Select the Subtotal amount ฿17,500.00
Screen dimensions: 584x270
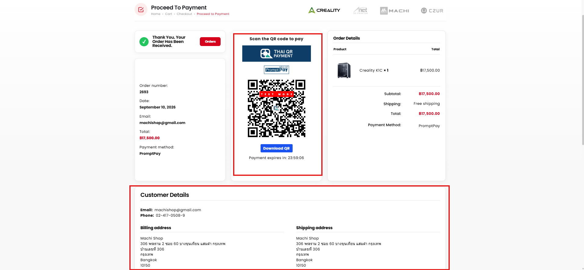(x=429, y=94)
